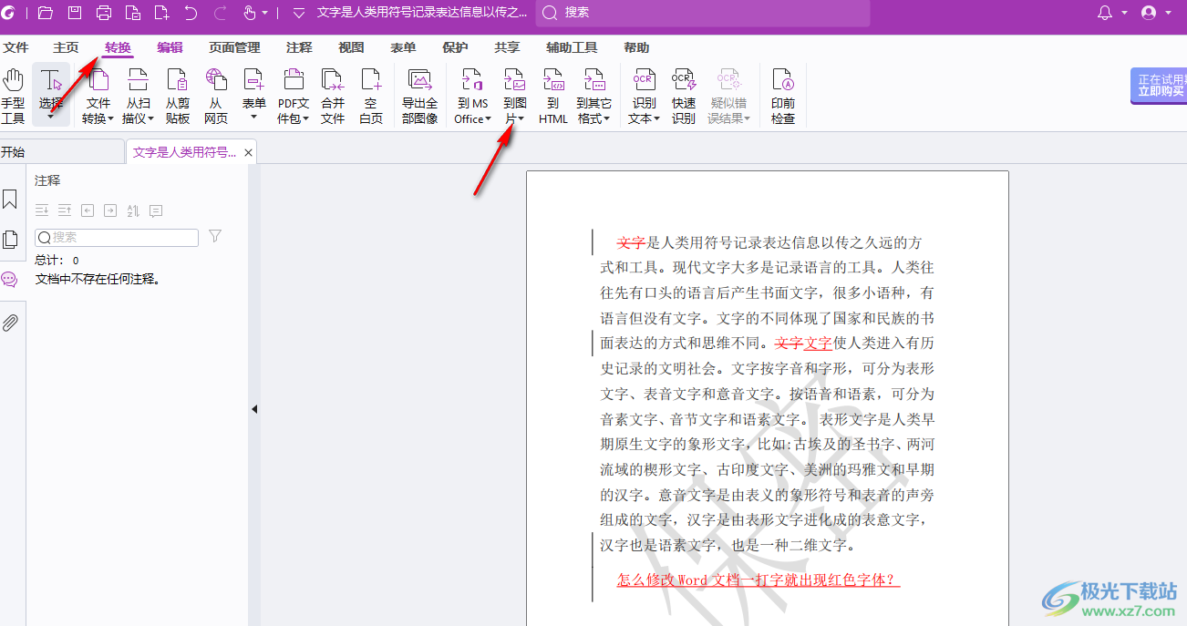
Task: Switch to the Comment (注释) ribbon tab
Action: pos(299,47)
